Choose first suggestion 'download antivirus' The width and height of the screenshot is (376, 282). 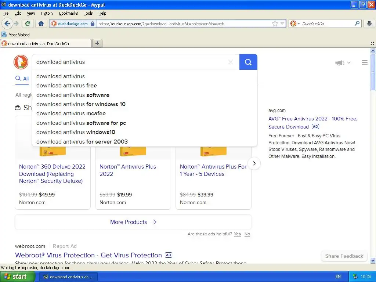point(144,76)
